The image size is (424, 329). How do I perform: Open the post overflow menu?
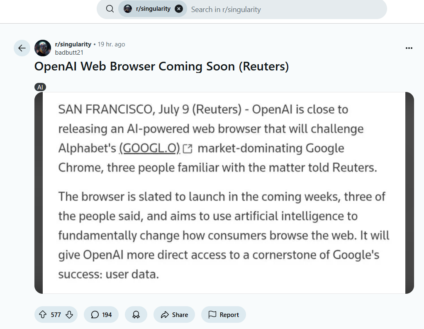pyautogui.click(x=409, y=48)
